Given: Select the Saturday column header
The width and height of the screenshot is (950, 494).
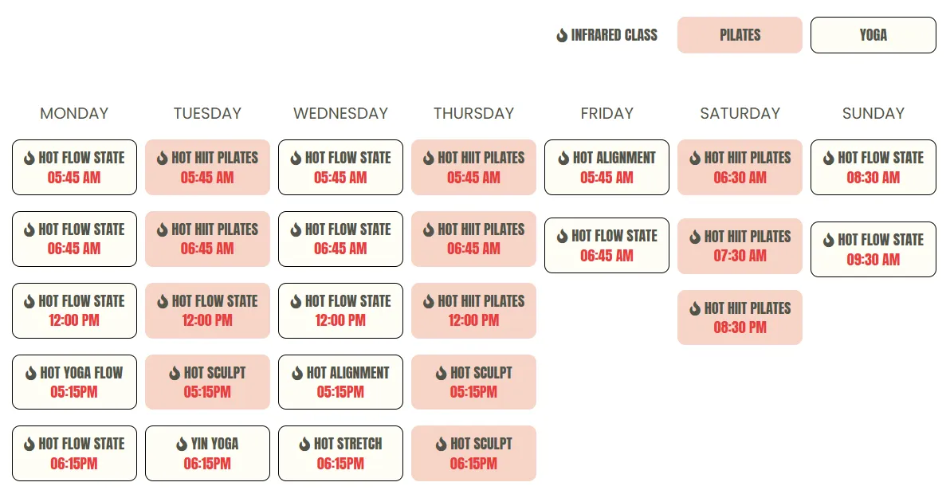Looking at the screenshot, I should click(x=740, y=113).
